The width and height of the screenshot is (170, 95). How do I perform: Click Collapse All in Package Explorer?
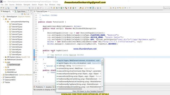(22, 14)
